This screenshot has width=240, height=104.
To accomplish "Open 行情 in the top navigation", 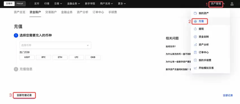I will (x=47, y=4).
